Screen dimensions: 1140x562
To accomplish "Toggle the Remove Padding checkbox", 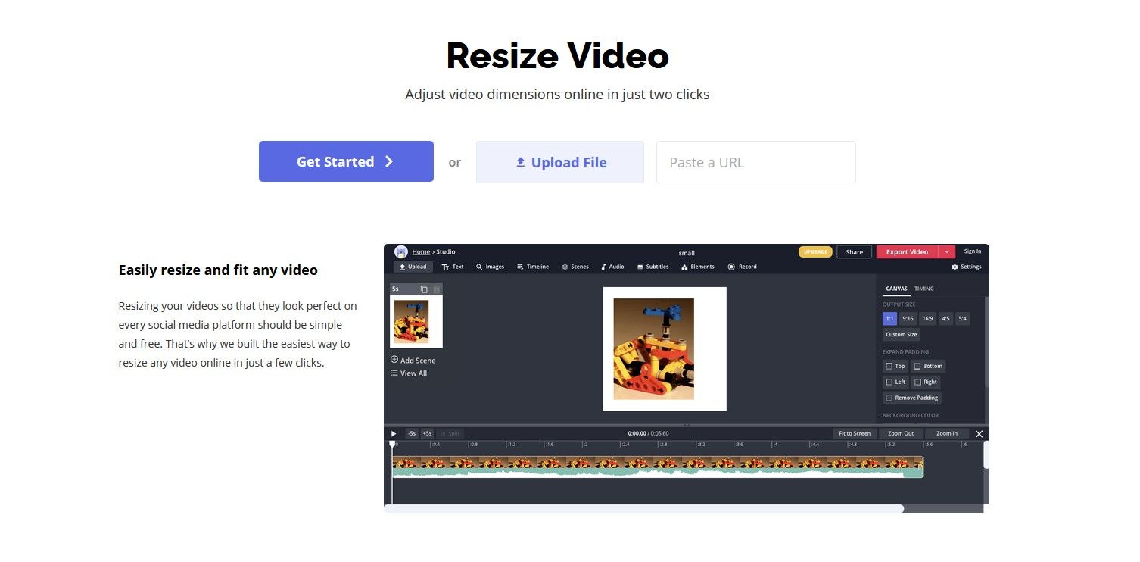I will click(889, 398).
